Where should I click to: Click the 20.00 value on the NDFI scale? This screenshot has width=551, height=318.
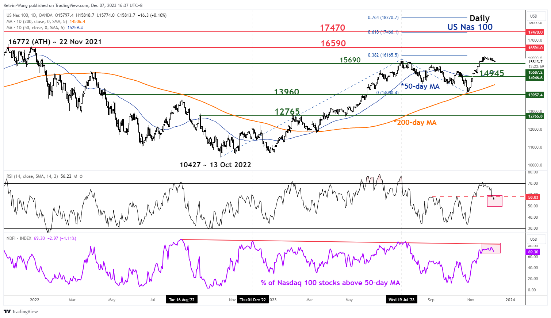[533, 279]
